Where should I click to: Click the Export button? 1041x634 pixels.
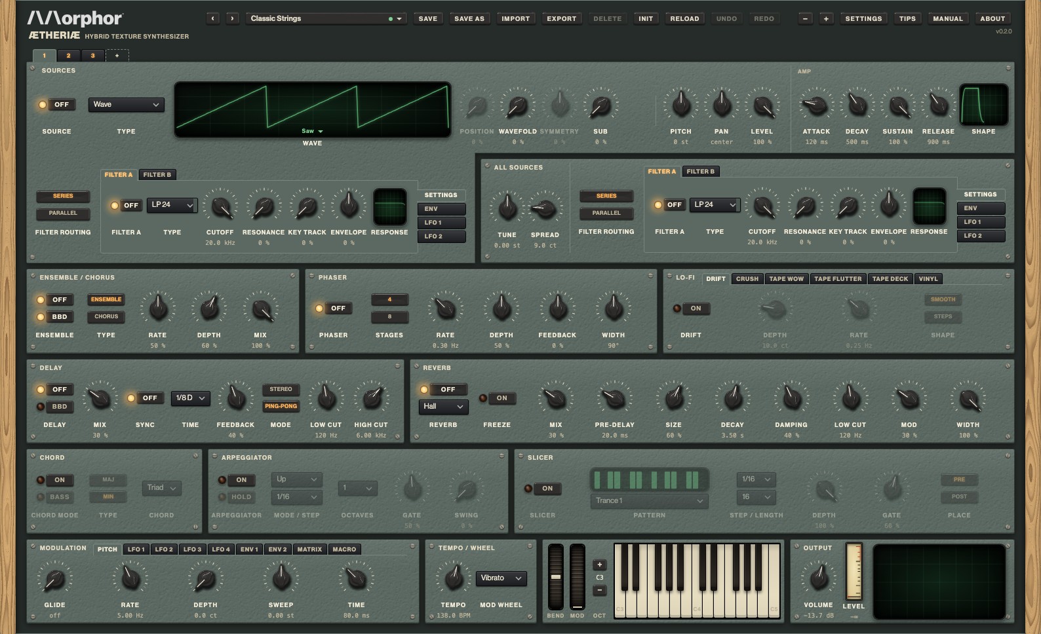562,18
